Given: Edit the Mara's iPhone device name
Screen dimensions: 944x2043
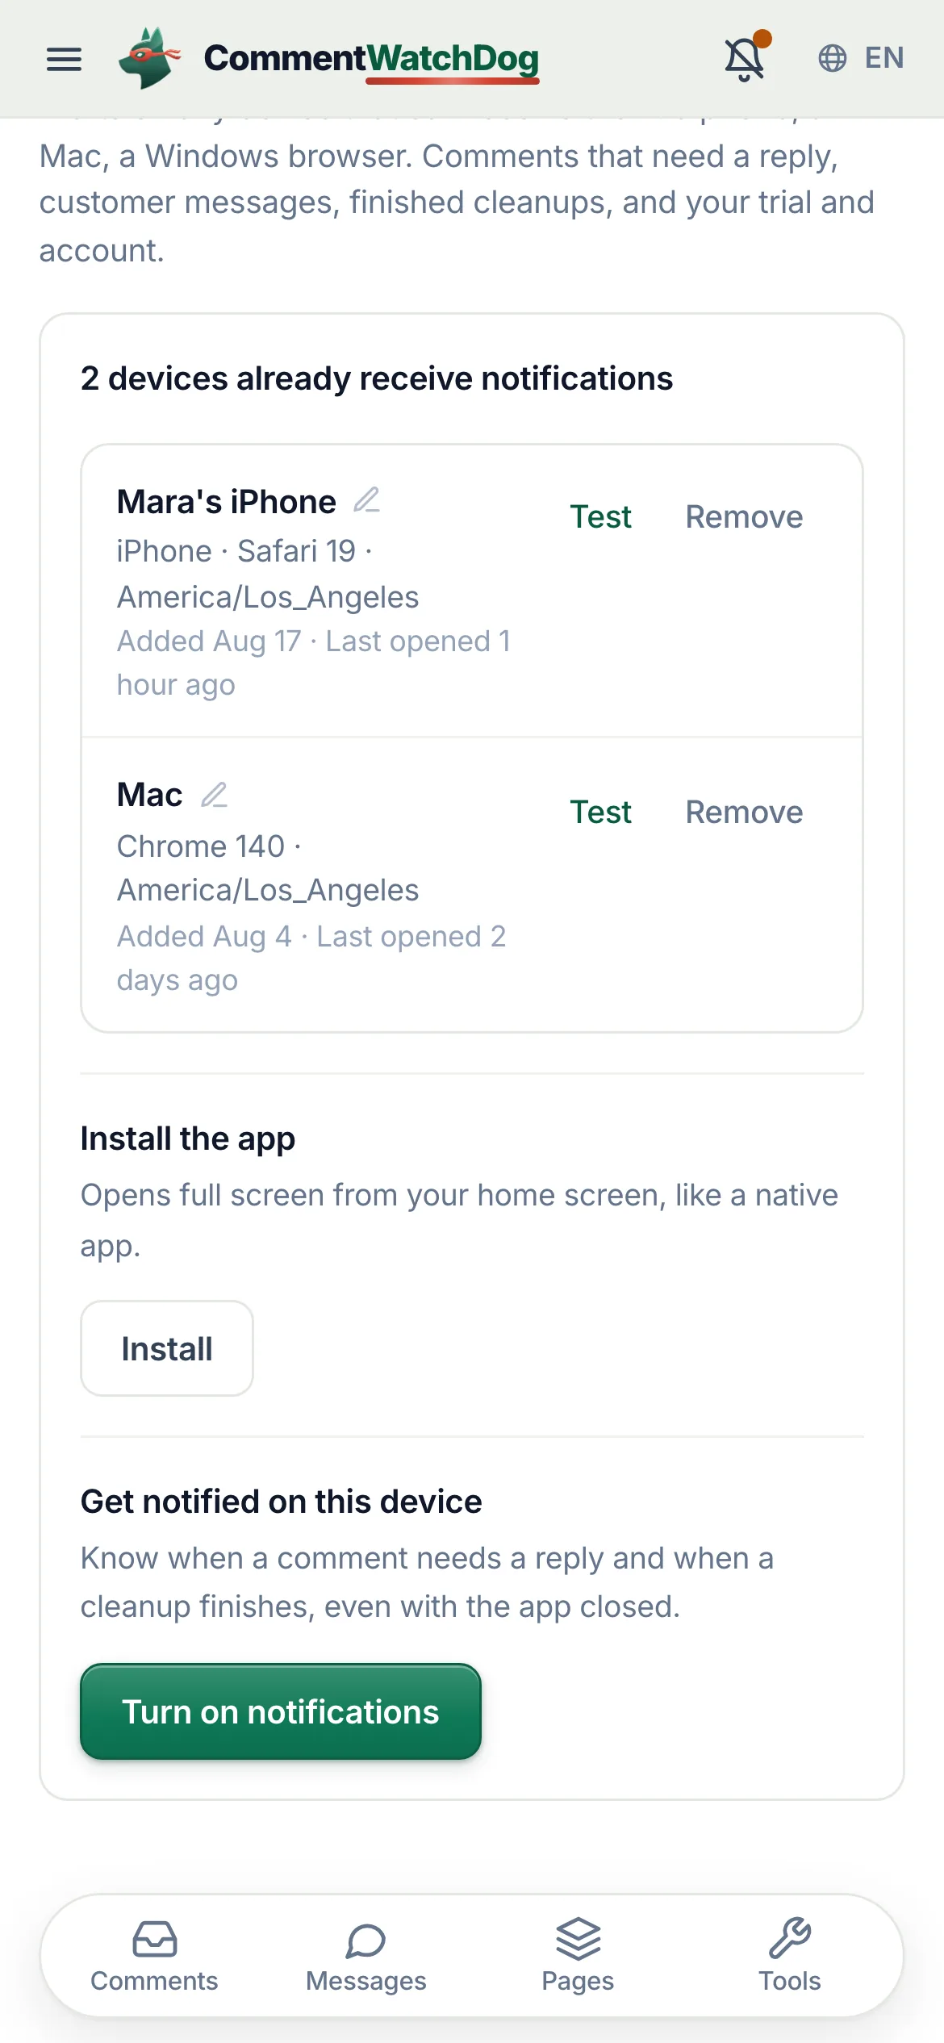Looking at the screenshot, I should [366, 500].
